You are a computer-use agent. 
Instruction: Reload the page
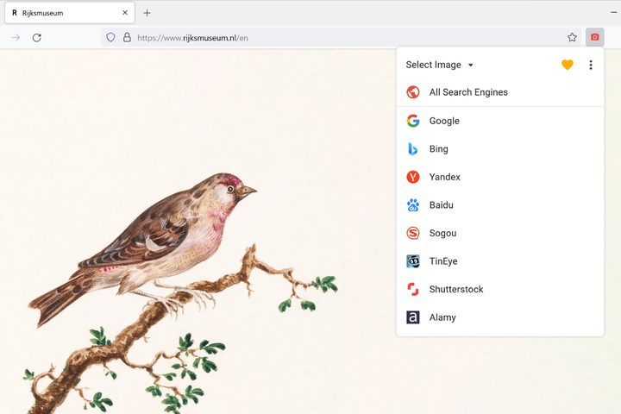(37, 38)
